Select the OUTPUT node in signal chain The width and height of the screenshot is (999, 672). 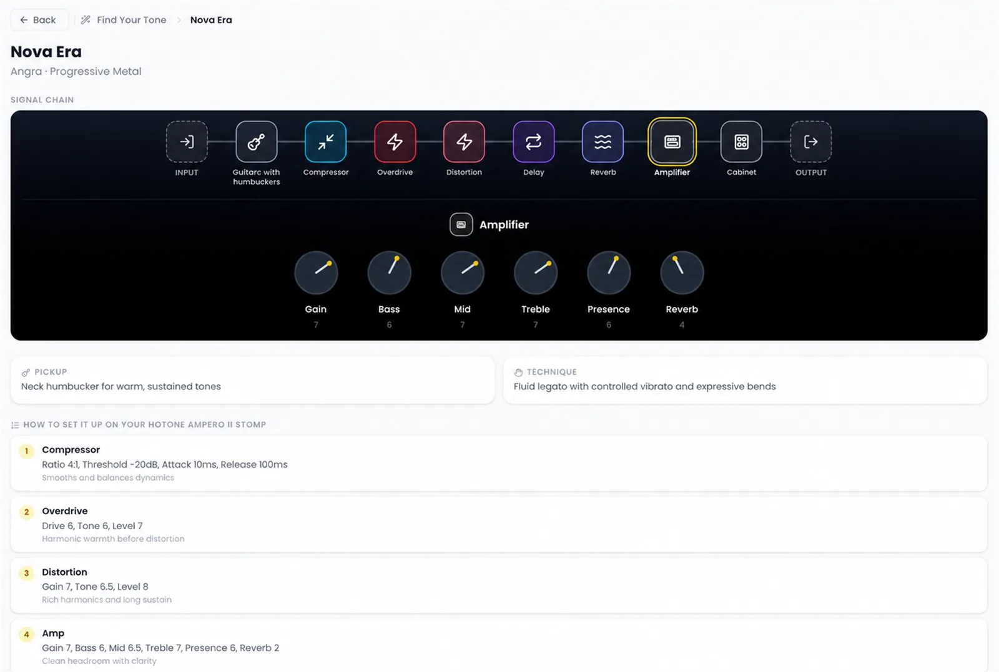(810, 142)
